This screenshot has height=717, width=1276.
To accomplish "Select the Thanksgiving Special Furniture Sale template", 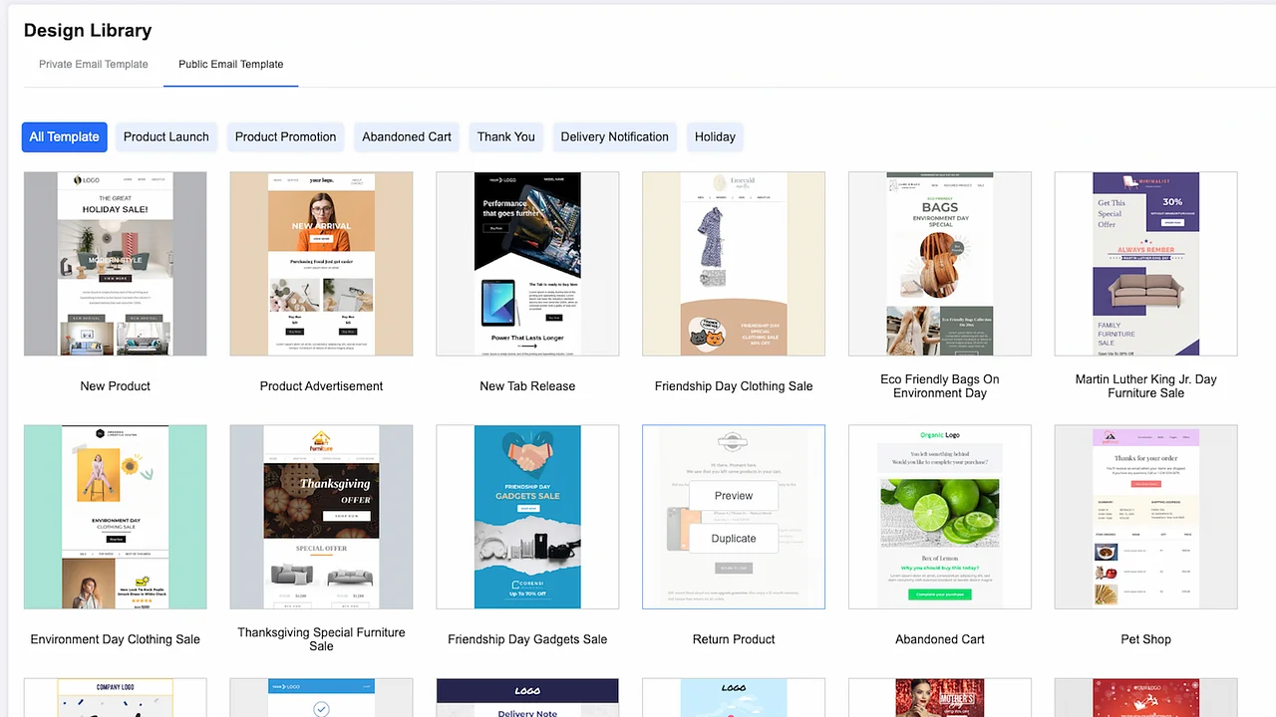I will tap(321, 516).
